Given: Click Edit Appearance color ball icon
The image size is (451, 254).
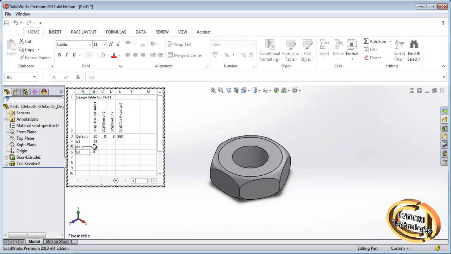Looking at the screenshot, I should pos(276,90).
